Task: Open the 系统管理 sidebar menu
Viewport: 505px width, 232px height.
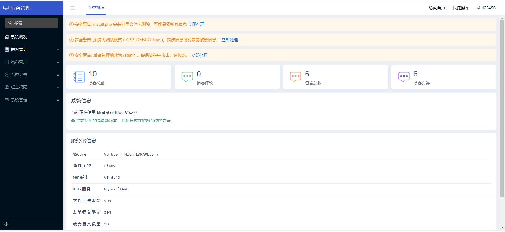Action: point(32,100)
